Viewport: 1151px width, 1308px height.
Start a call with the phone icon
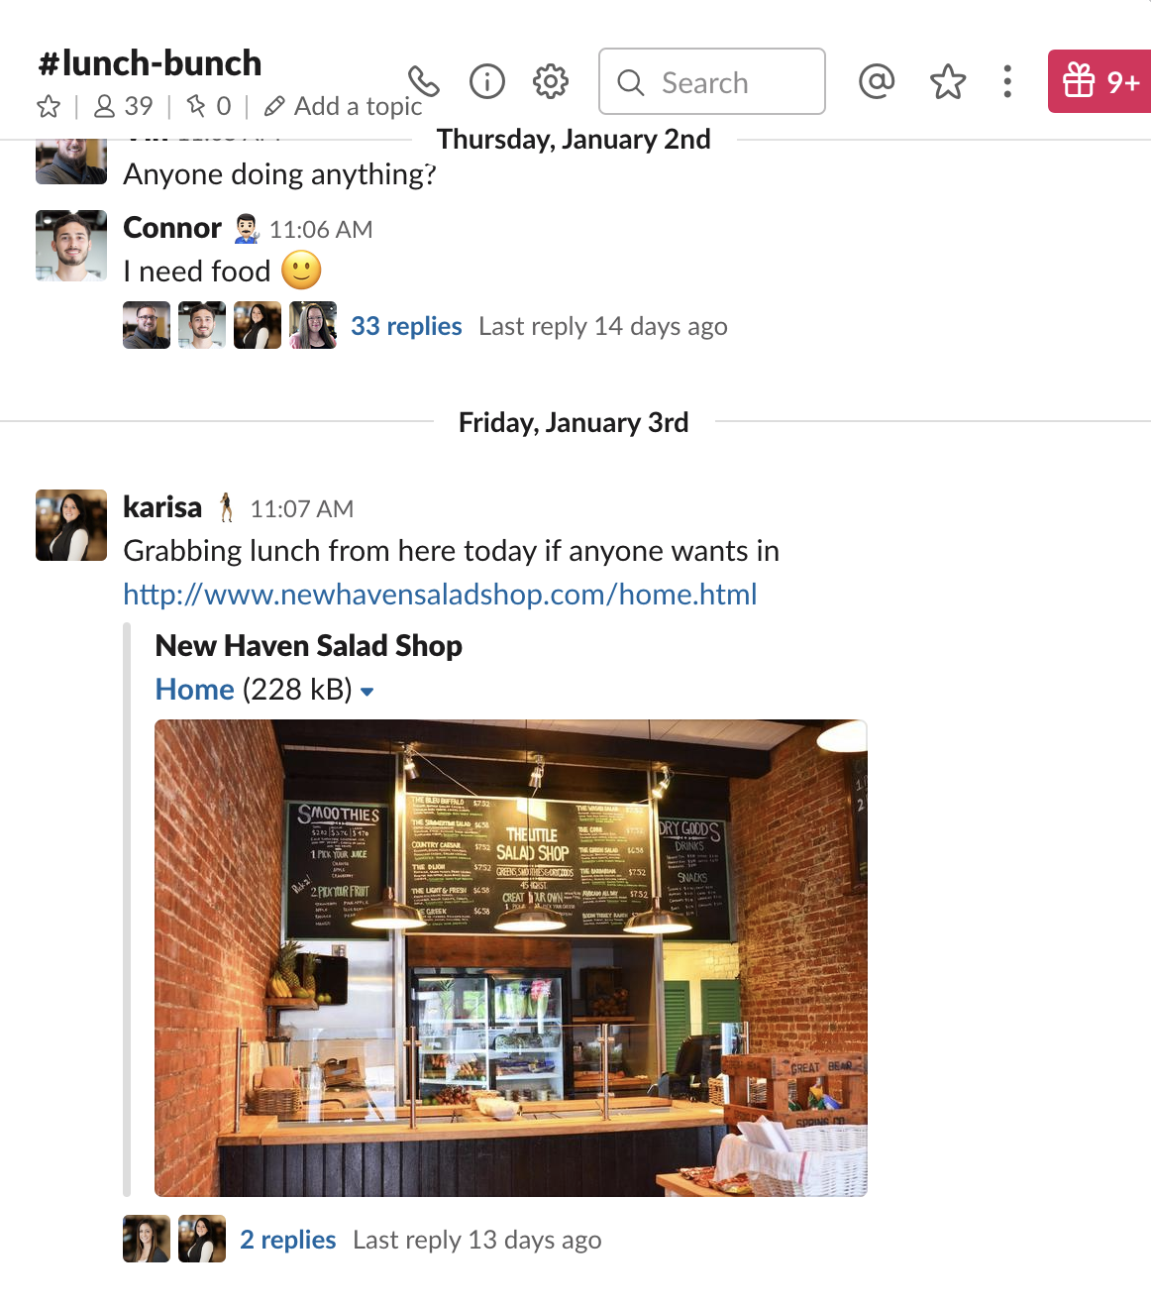coord(423,81)
